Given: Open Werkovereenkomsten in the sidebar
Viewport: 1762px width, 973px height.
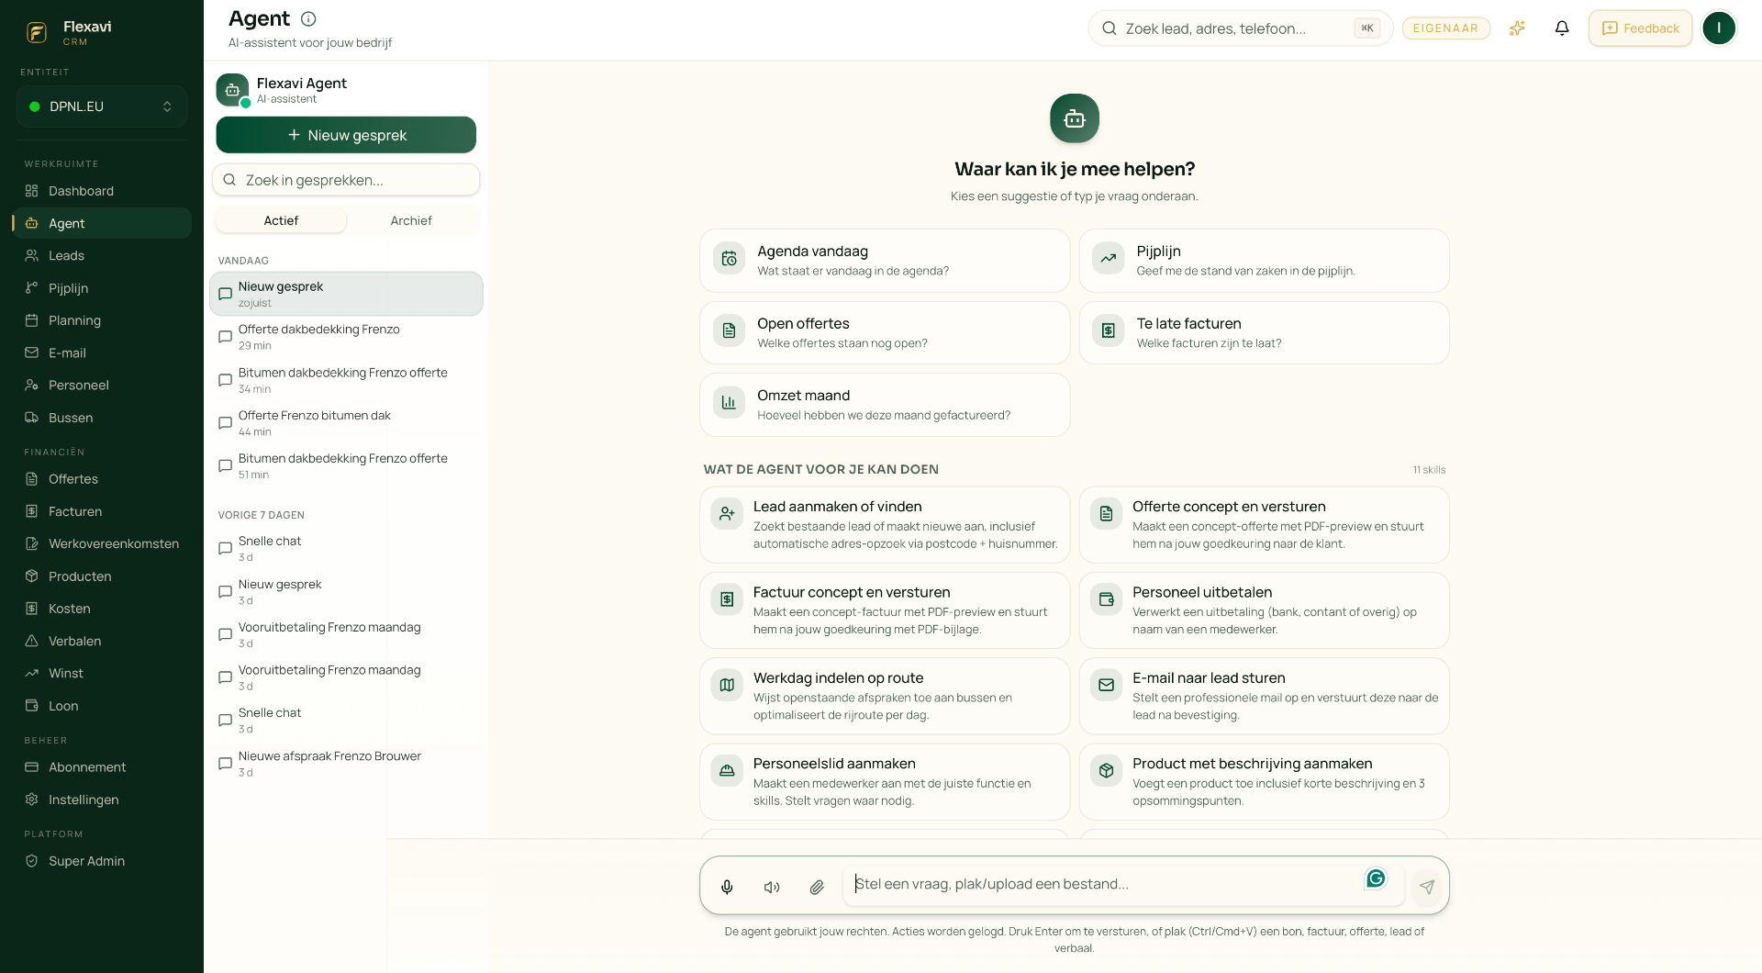Looking at the screenshot, I should click(x=102, y=544).
